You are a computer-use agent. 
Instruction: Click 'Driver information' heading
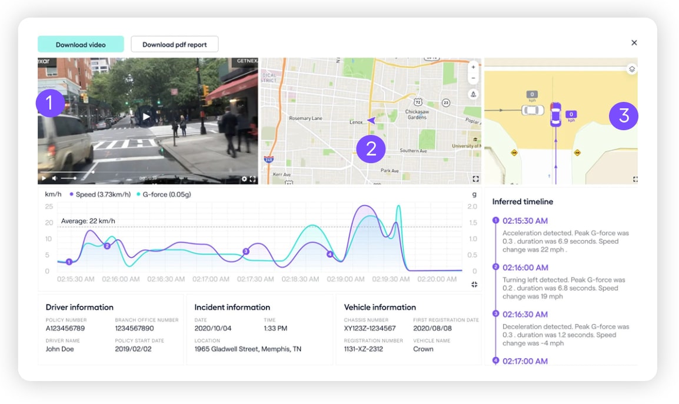[79, 307]
